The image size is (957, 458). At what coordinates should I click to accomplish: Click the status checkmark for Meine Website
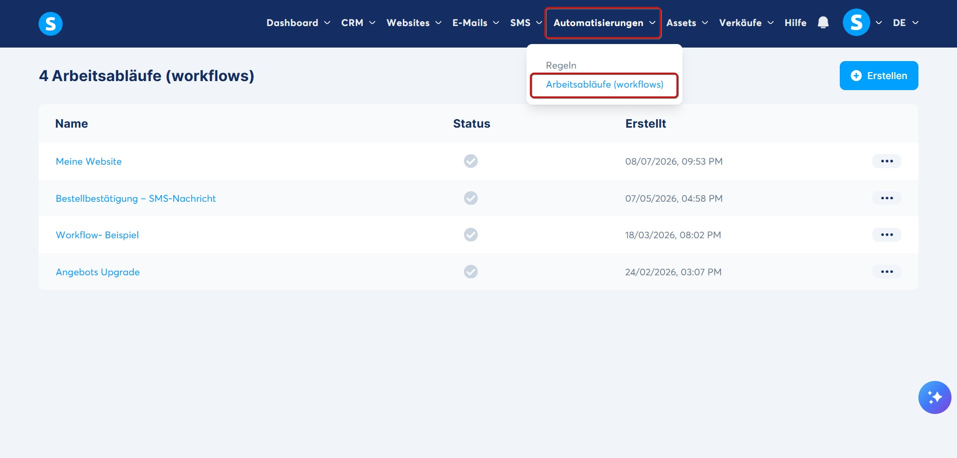(x=470, y=161)
